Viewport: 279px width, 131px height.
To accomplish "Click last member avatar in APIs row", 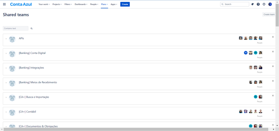I will [x=261, y=38].
